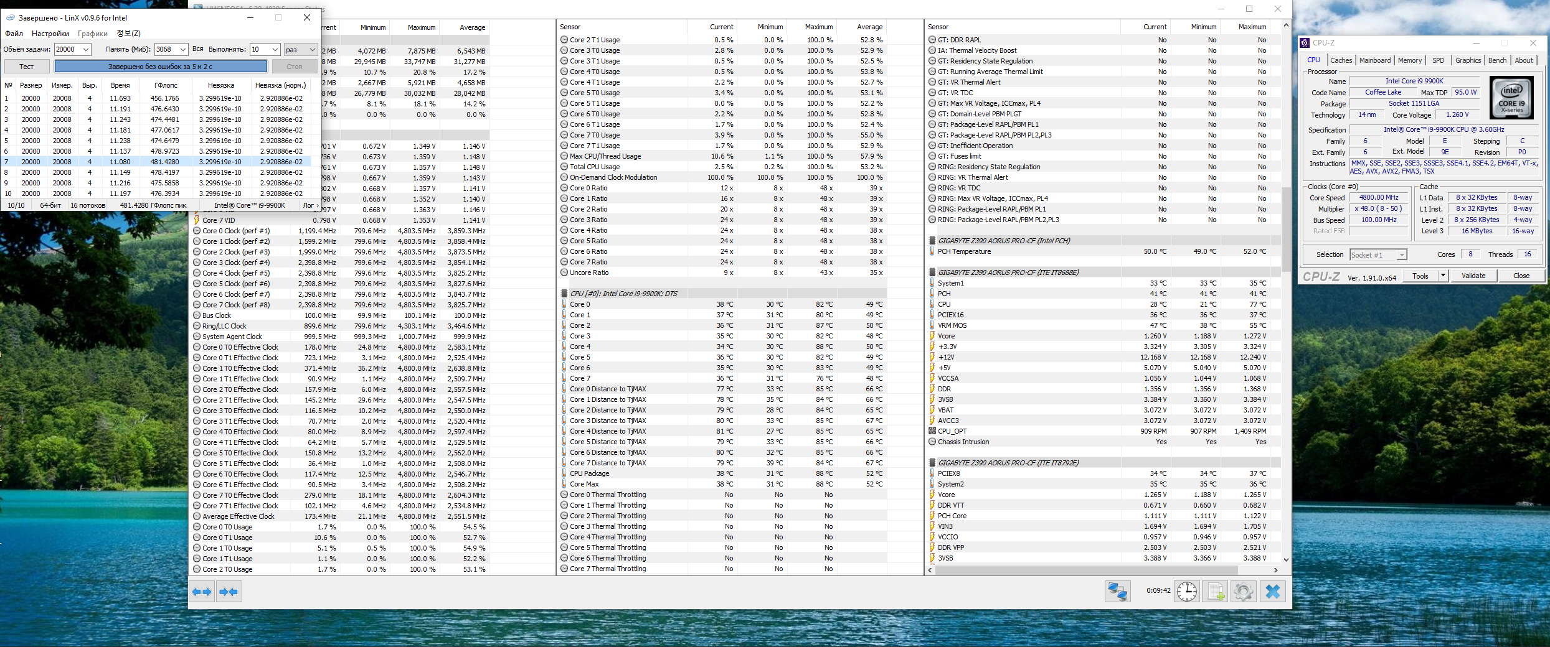Click the ГФлопс column header in LinX
This screenshot has height=647, width=1550.
pyautogui.click(x=166, y=85)
